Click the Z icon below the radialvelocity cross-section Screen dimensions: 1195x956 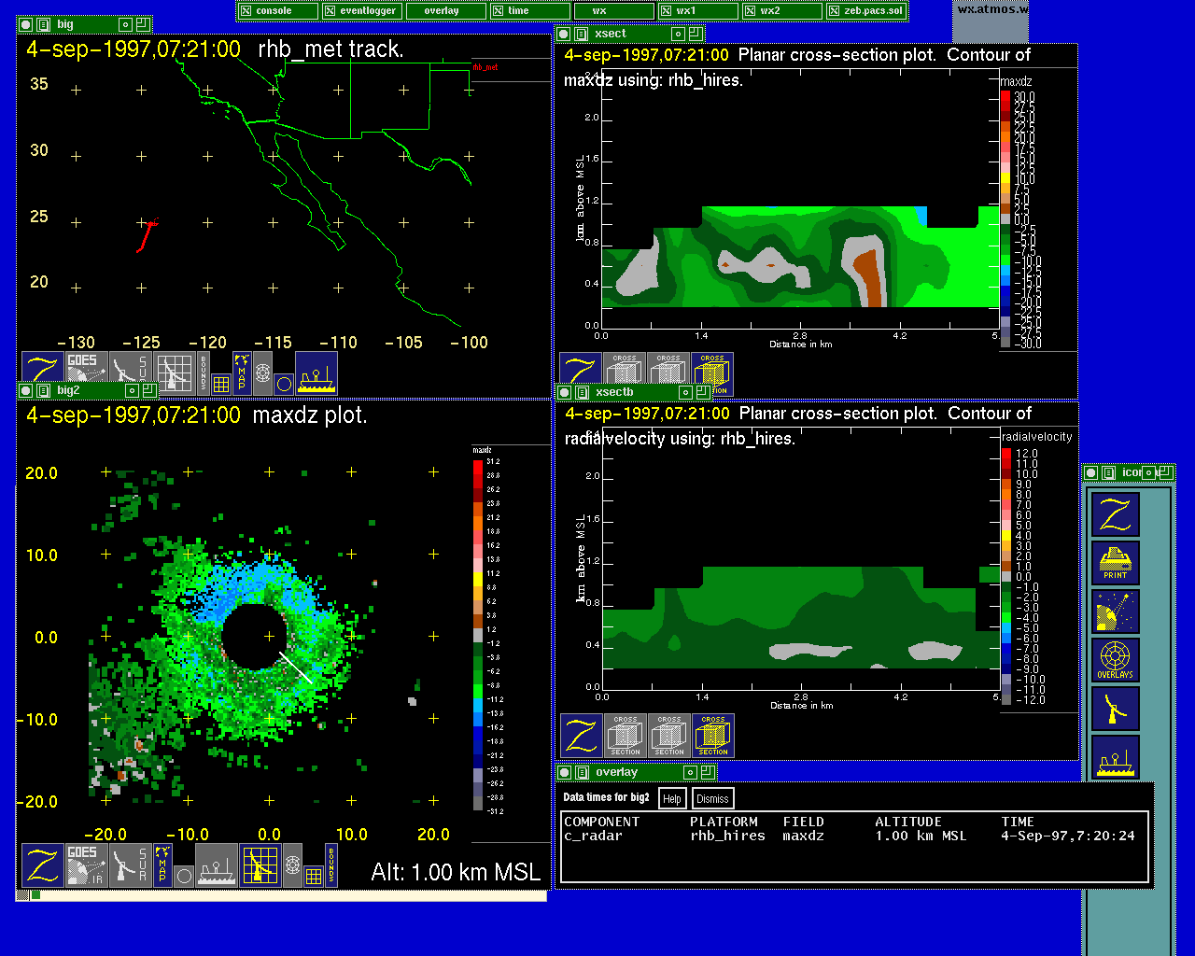[x=581, y=736]
